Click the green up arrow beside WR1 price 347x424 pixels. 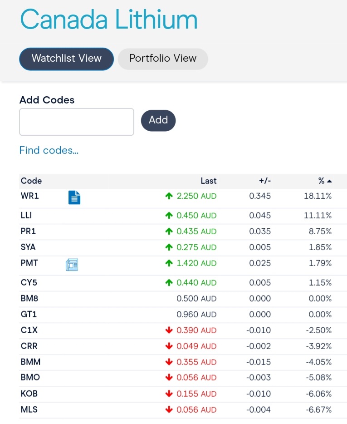tap(169, 196)
